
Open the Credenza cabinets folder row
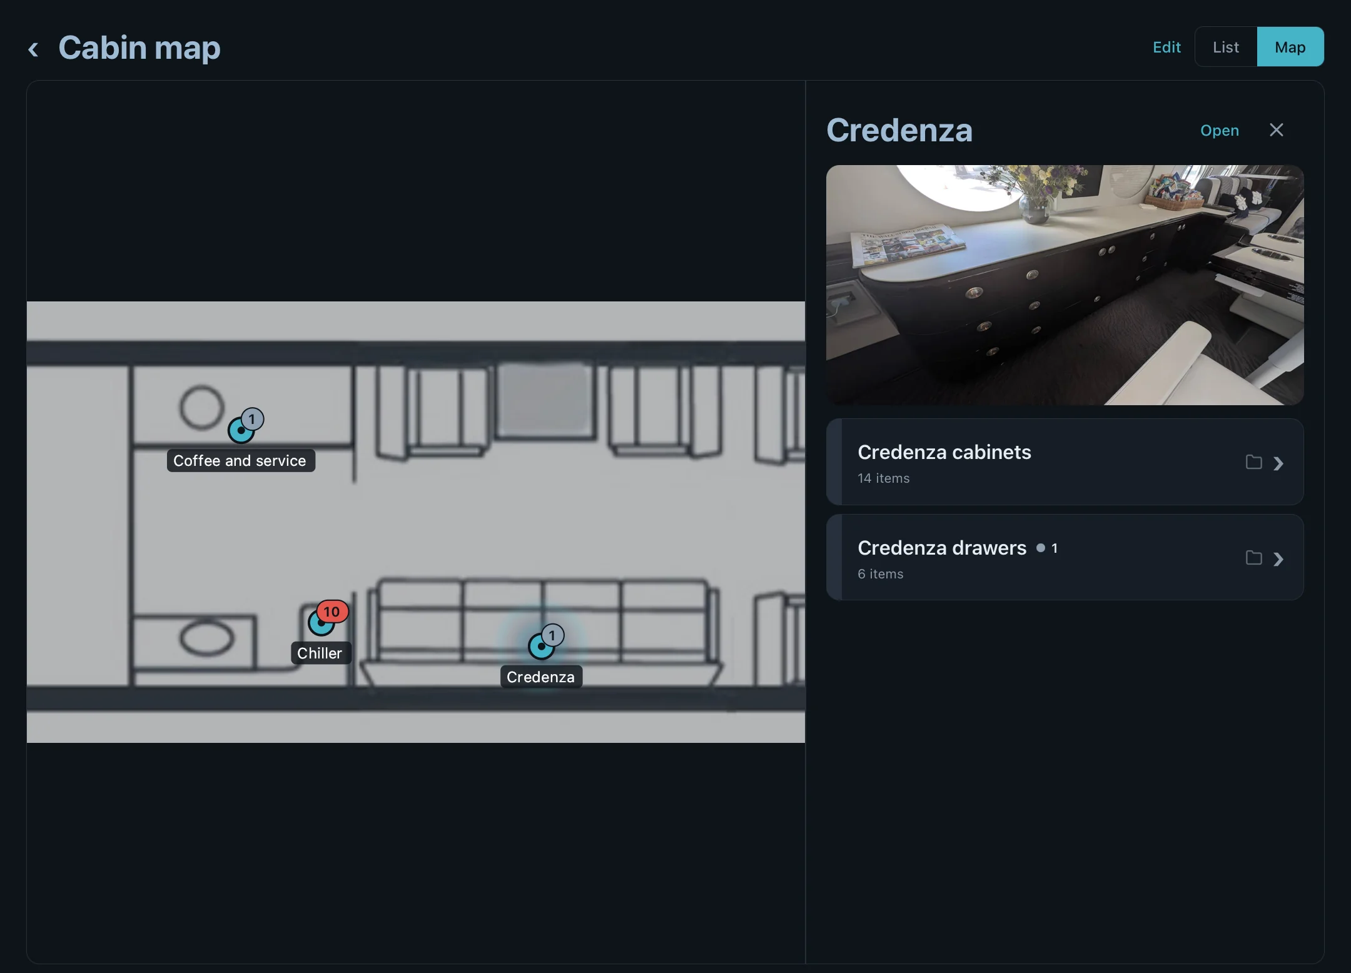[x=1065, y=462]
